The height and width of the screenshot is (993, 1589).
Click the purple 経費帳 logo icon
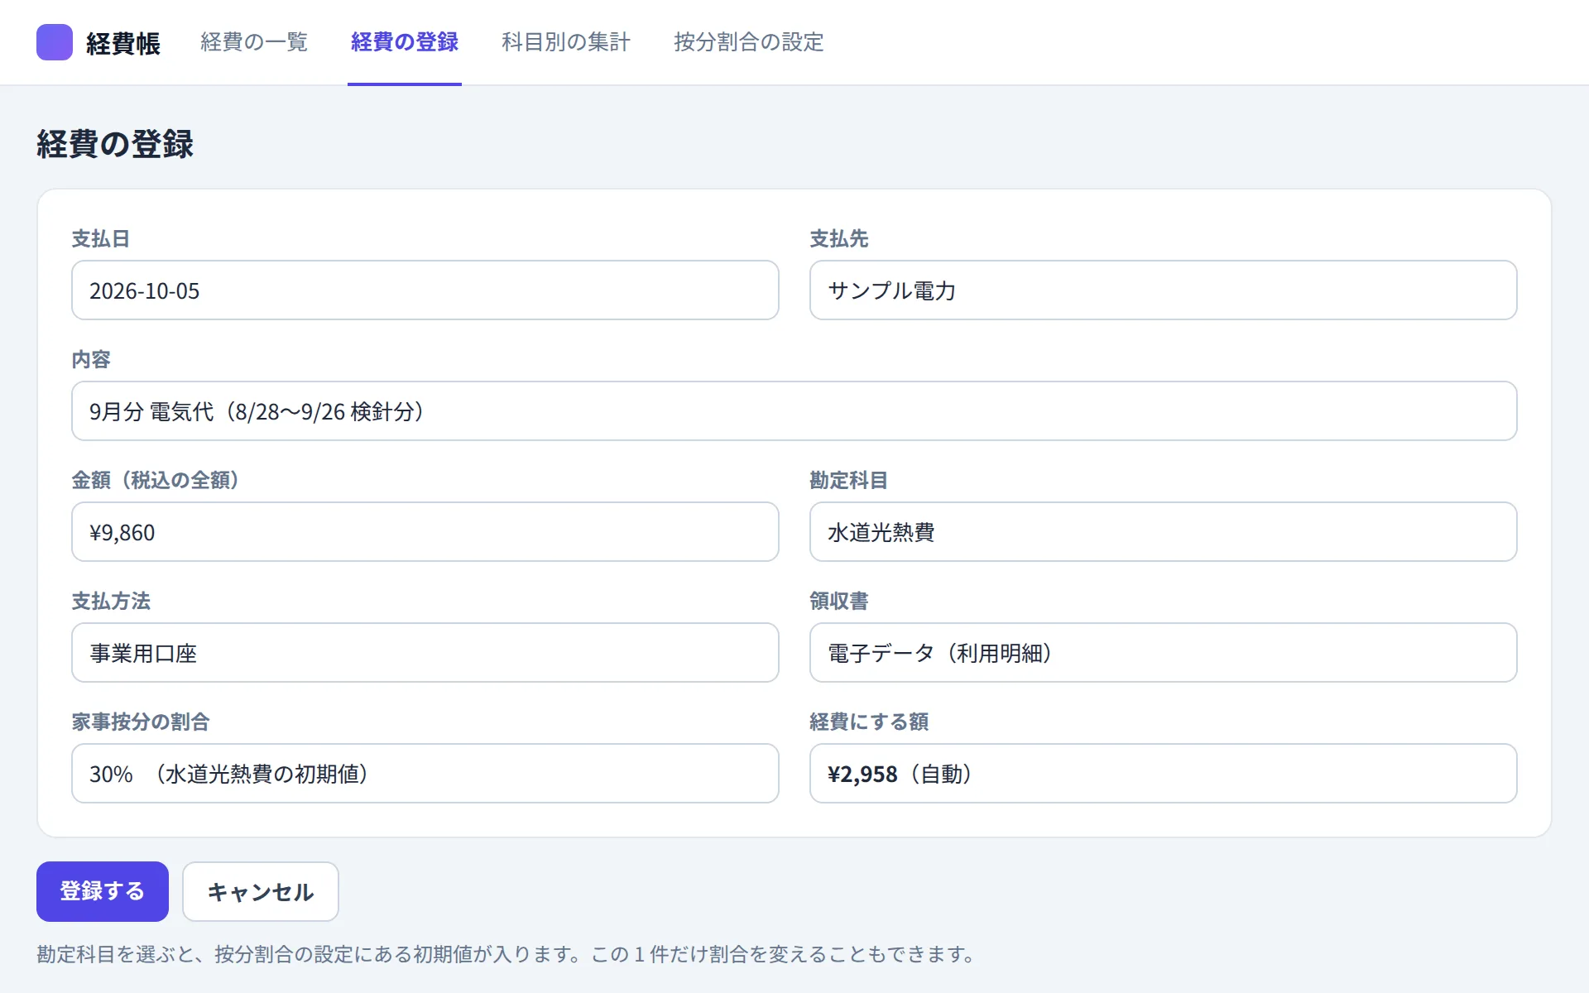(x=55, y=42)
